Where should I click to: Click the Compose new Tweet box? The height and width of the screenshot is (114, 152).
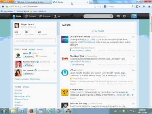coord(35,41)
